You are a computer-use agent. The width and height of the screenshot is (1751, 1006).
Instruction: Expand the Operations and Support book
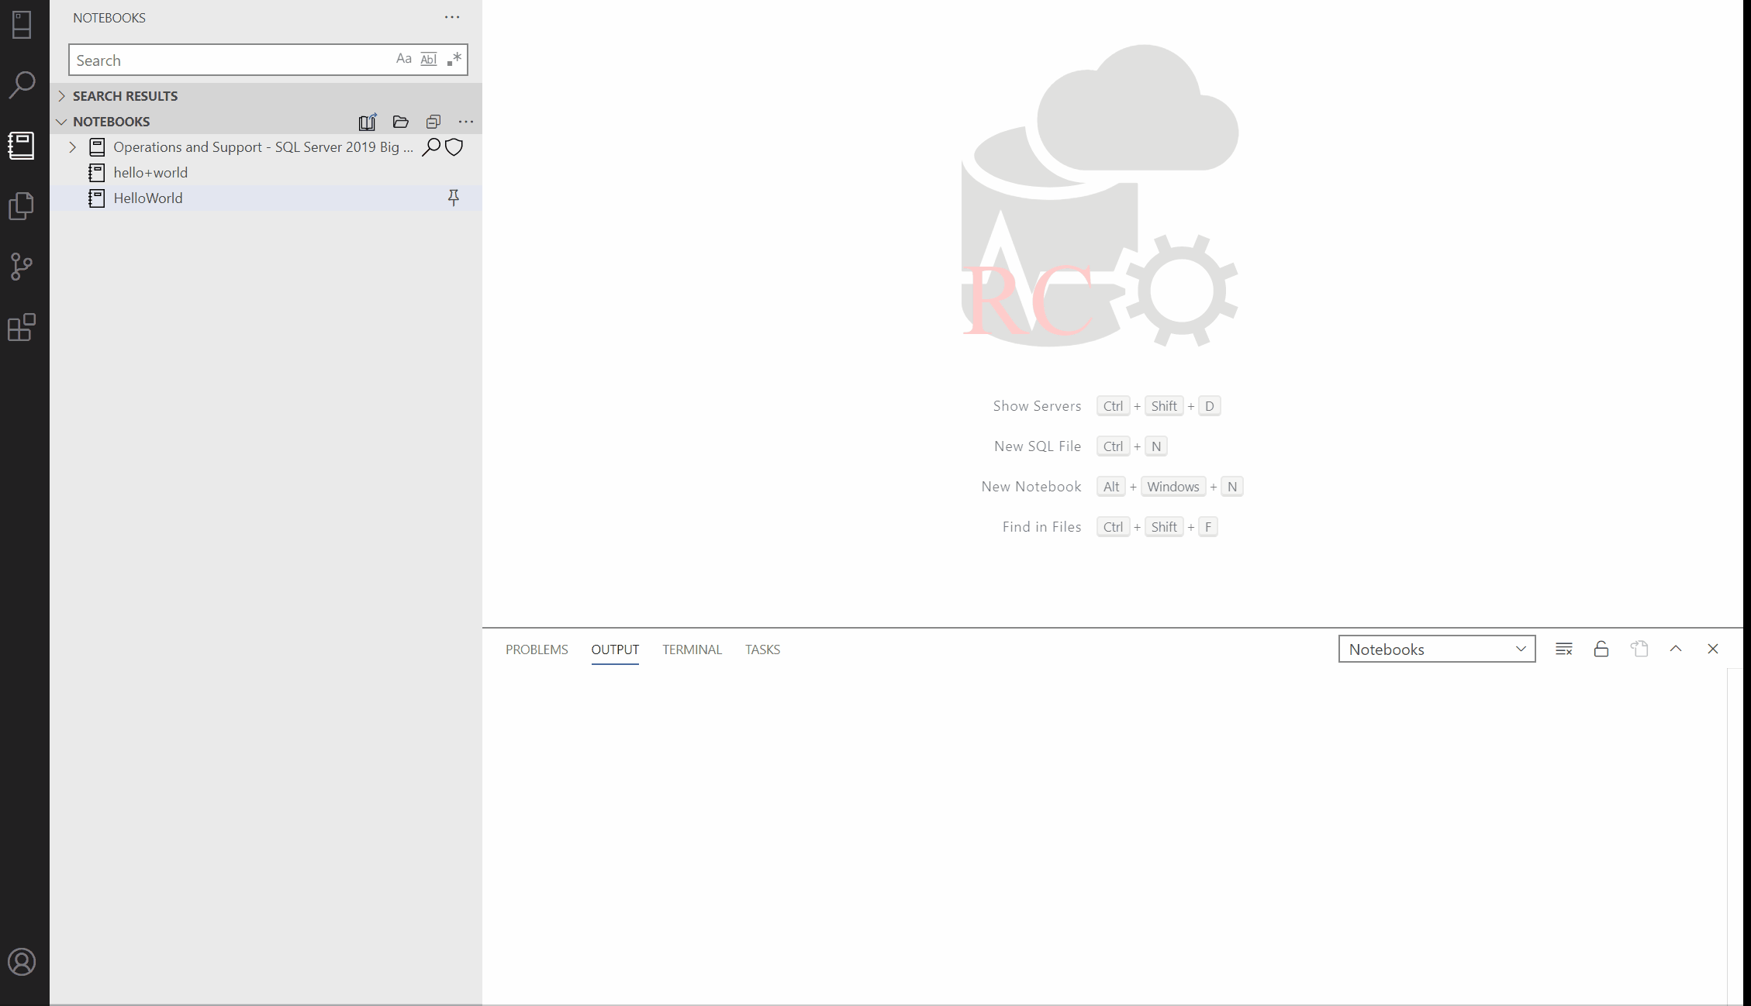(x=72, y=146)
